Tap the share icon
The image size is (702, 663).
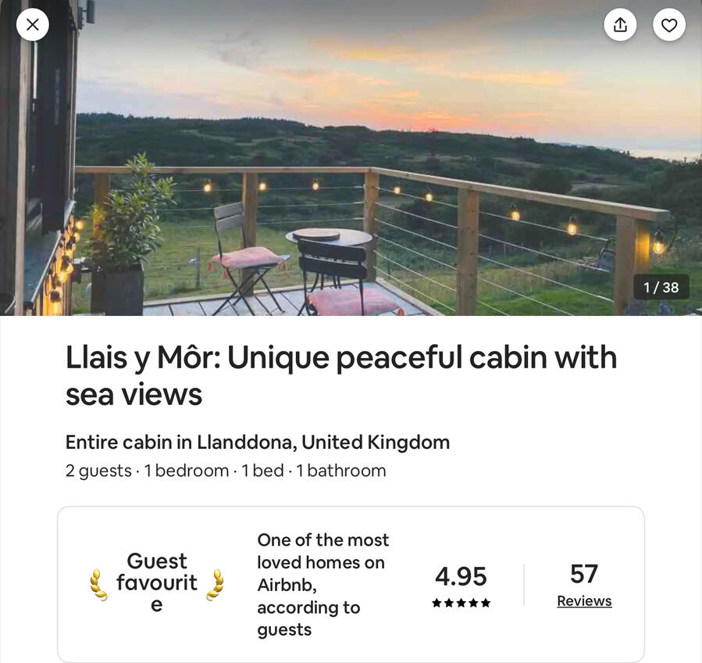[620, 25]
